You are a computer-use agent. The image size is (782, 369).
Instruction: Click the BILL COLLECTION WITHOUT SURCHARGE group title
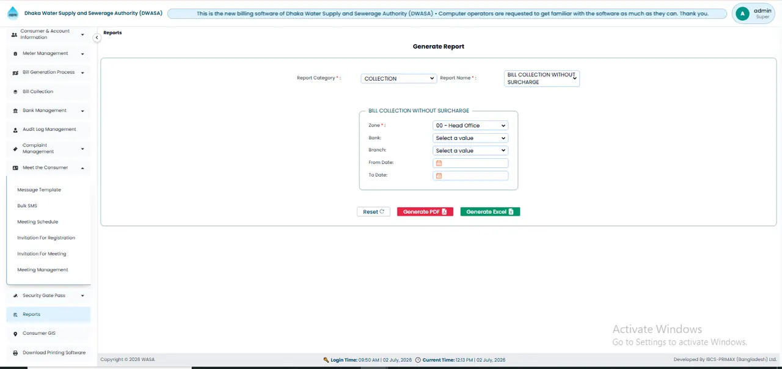(x=418, y=111)
